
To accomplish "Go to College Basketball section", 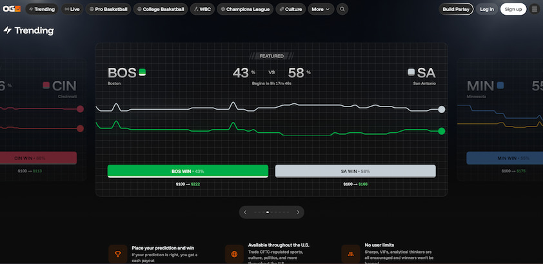I will (x=161, y=9).
